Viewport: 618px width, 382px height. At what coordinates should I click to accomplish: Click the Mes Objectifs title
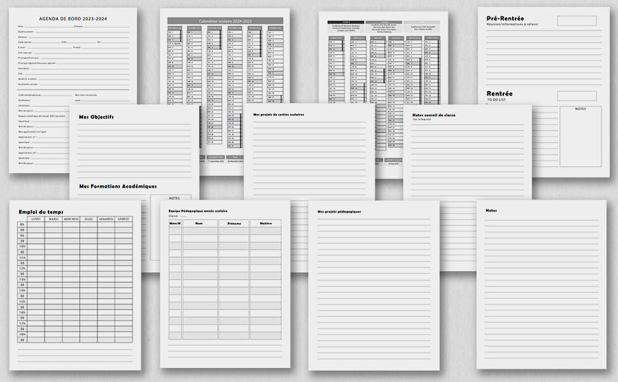[96, 117]
